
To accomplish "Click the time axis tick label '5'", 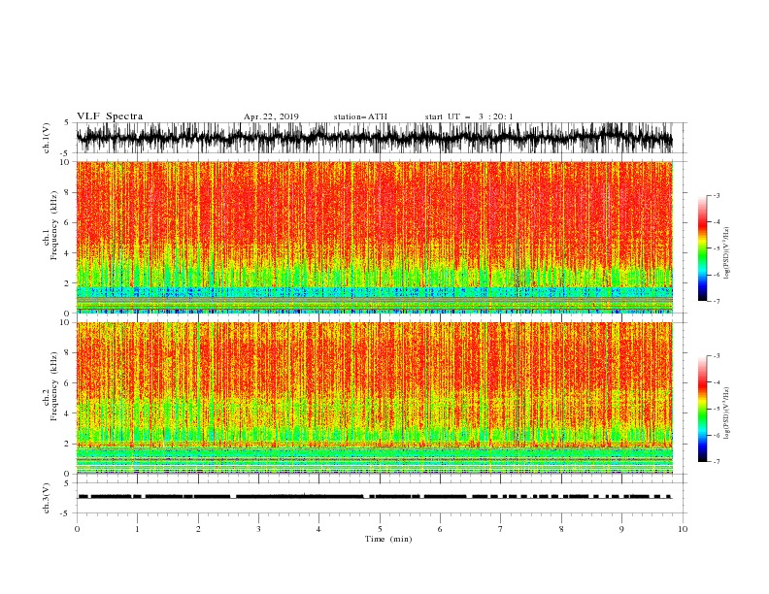I will click(380, 529).
